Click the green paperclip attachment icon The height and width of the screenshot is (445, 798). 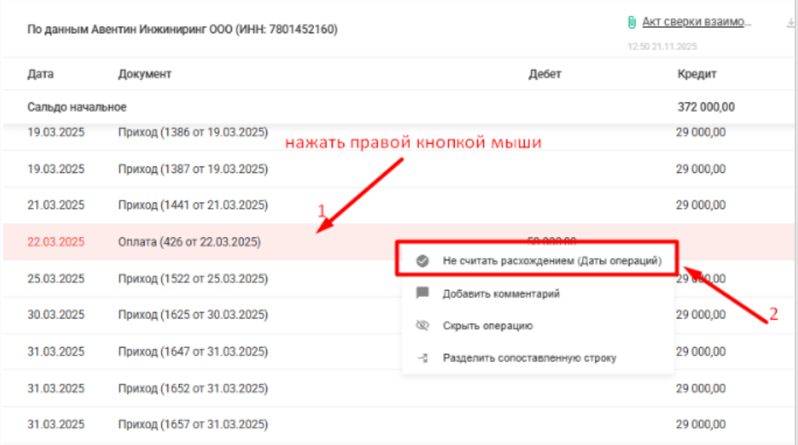(x=632, y=23)
